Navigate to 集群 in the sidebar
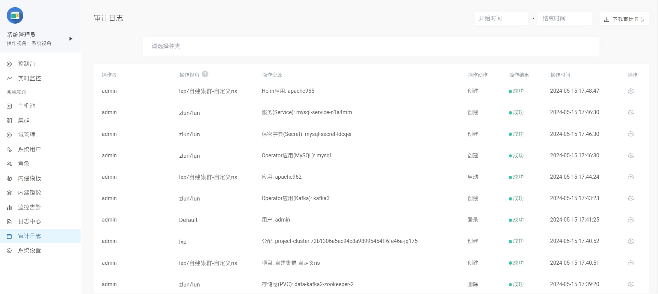 pyautogui.click(x=24, y=121)
